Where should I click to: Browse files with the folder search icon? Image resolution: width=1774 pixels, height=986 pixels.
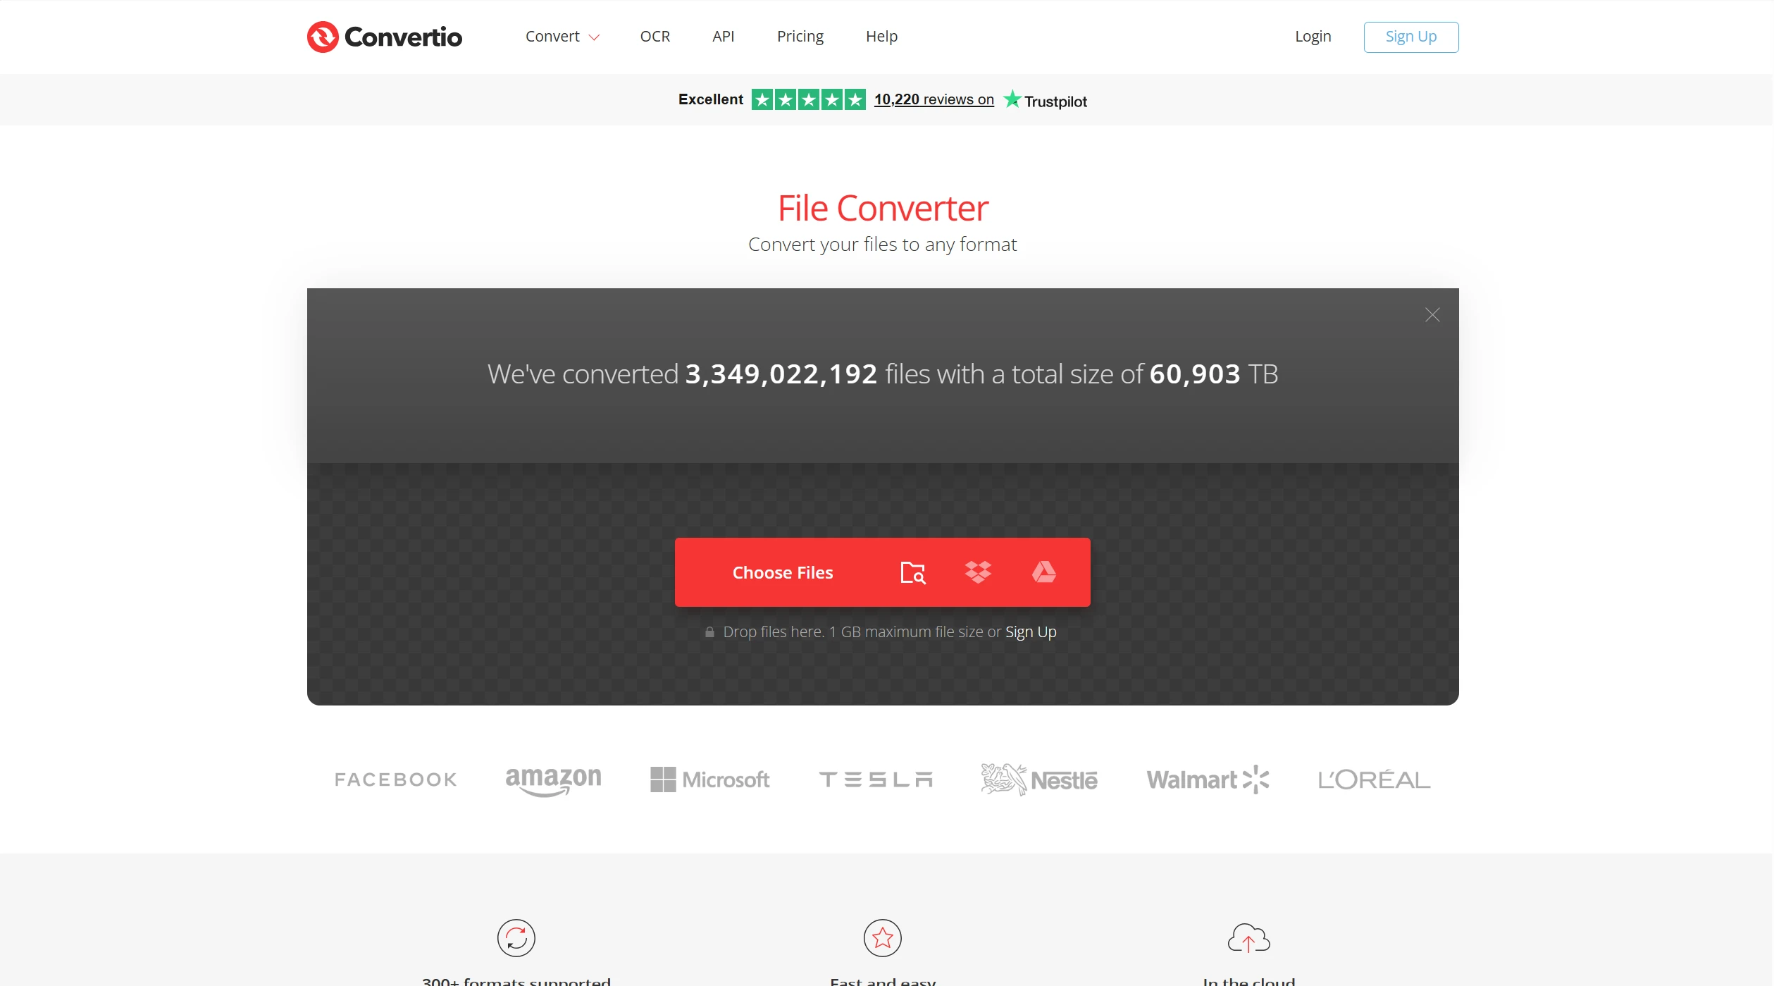pyautogui.click(x=913, y=572)
